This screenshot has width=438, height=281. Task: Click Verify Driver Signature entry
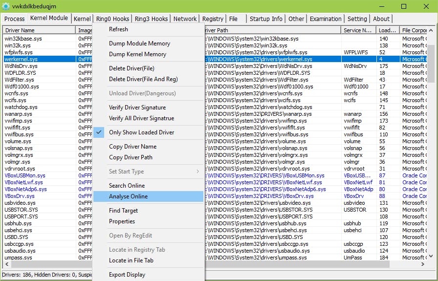pos(137,108)
